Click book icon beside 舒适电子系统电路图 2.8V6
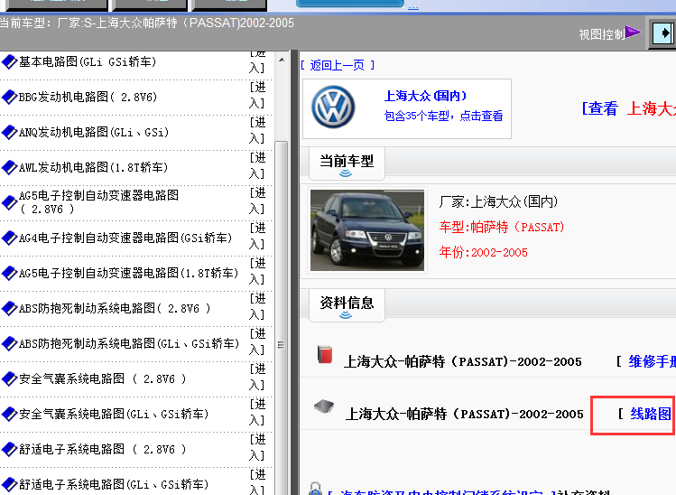 coord(9,450)
